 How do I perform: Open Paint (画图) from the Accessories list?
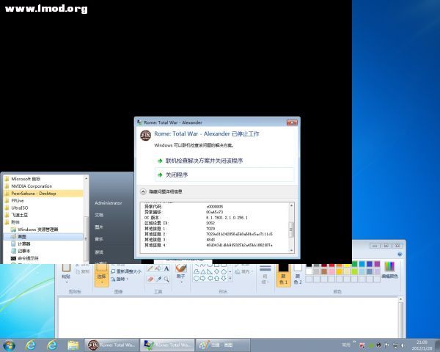coord(22,236)
